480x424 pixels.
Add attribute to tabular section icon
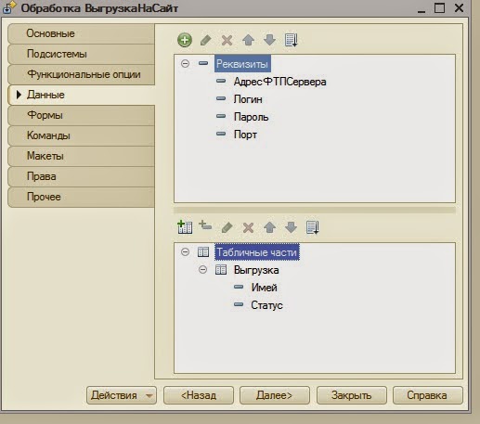[x=205, y=225]
